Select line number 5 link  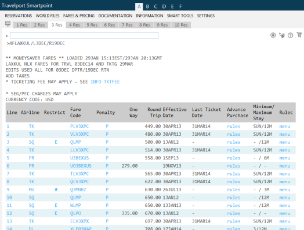[8, 158]
